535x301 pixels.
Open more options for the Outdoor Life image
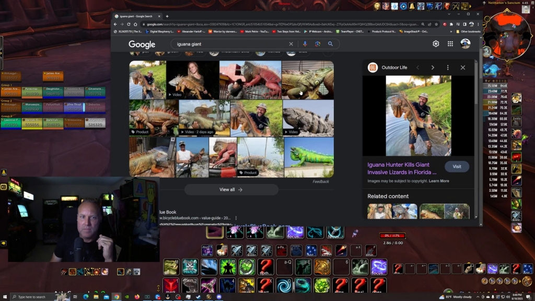click(x=448, y=67)
